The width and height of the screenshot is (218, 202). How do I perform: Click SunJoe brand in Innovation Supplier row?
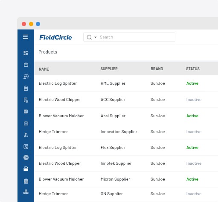coord(158,132)
